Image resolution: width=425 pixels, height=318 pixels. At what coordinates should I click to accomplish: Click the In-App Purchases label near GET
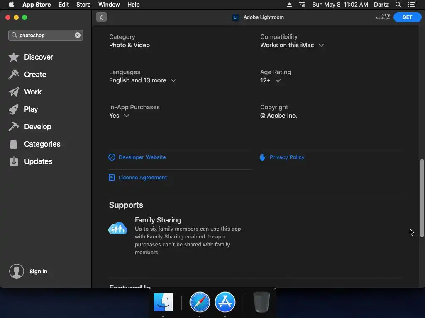click(x=383, y=17)
